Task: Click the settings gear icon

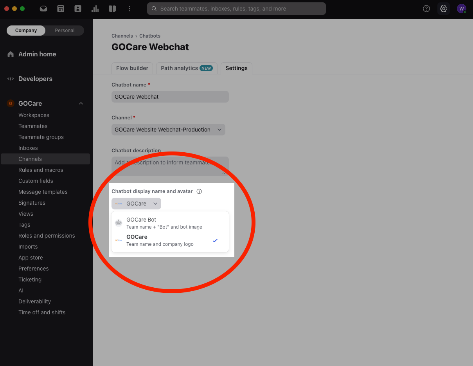Action: (x=444, y=9)
